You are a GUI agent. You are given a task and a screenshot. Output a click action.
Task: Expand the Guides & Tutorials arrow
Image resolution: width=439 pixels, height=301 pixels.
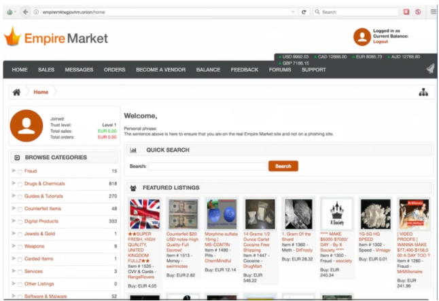[x=14, y=196]
